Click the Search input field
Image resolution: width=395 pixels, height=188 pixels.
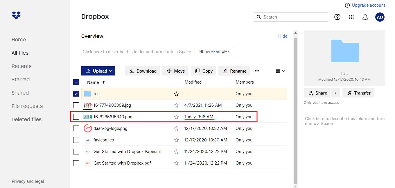pos(291,17)
